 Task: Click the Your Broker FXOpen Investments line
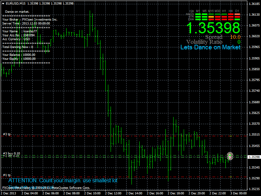[30, 20]
